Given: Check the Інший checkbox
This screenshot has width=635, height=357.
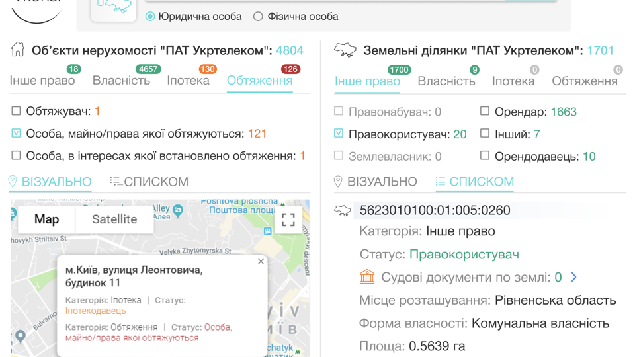Looking at the screenshot, I should tap(485, 133).
